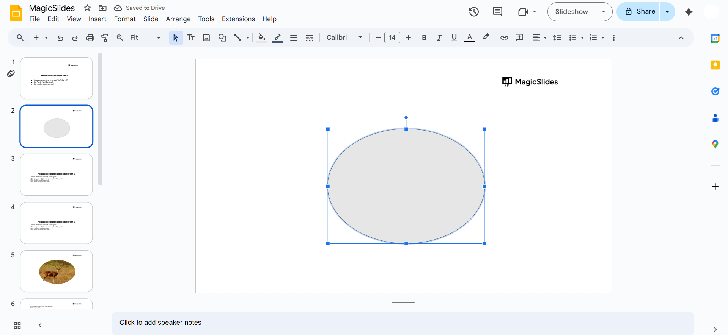Select the Text box tool
The height and width of the screenshot is (335, 728).
coord(191,37)
